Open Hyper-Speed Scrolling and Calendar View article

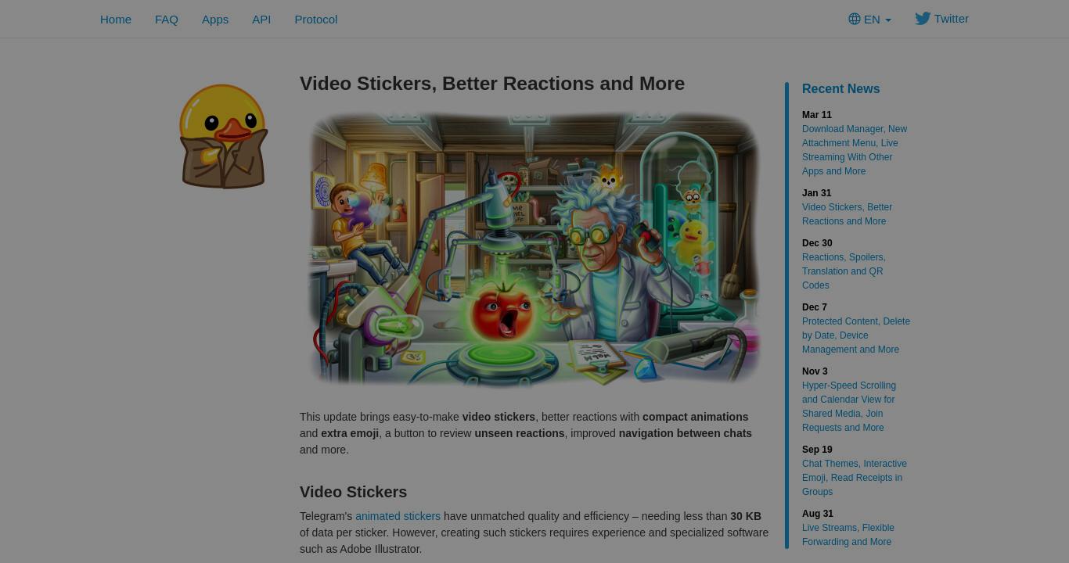pyautogui.click(x=849, y=407)
